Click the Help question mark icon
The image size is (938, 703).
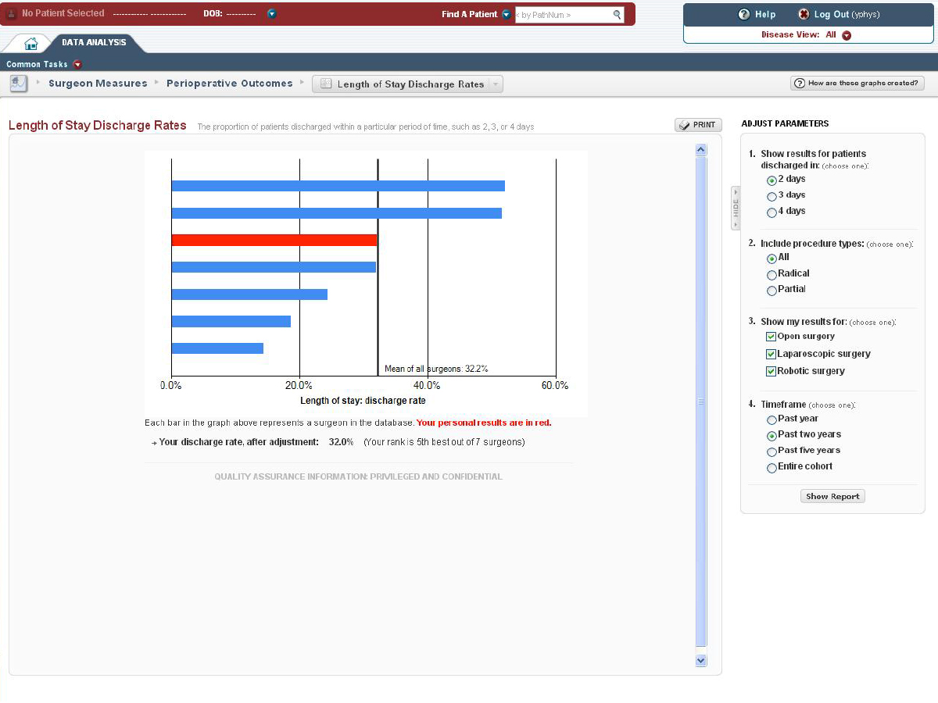pos(744,15)
